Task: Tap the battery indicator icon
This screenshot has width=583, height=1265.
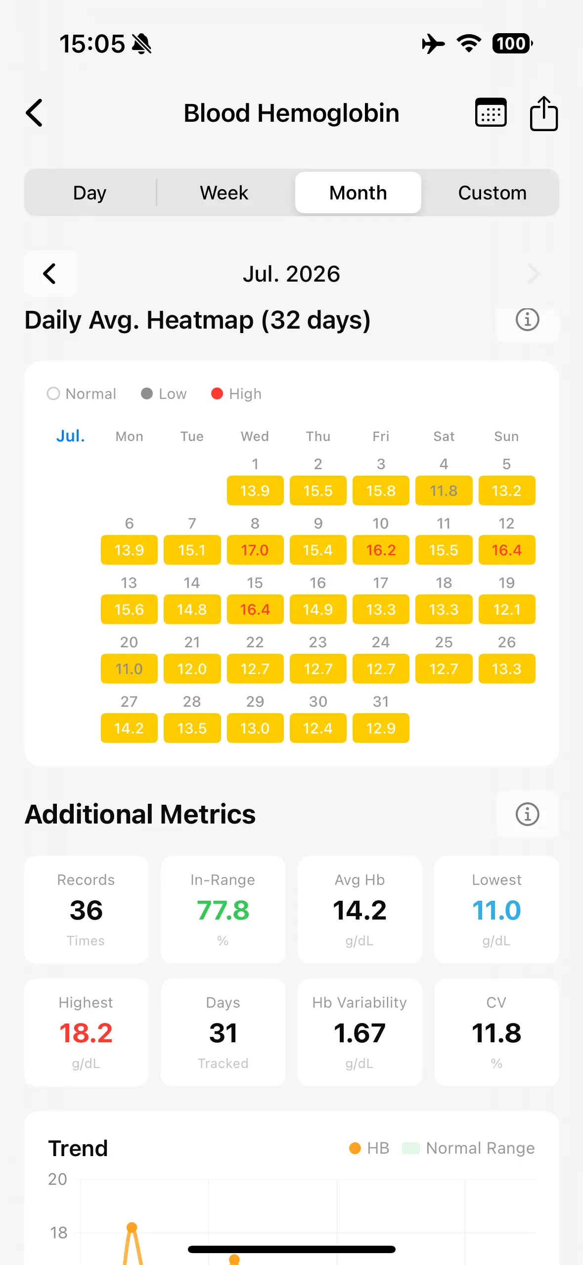Action: [512, 44]
